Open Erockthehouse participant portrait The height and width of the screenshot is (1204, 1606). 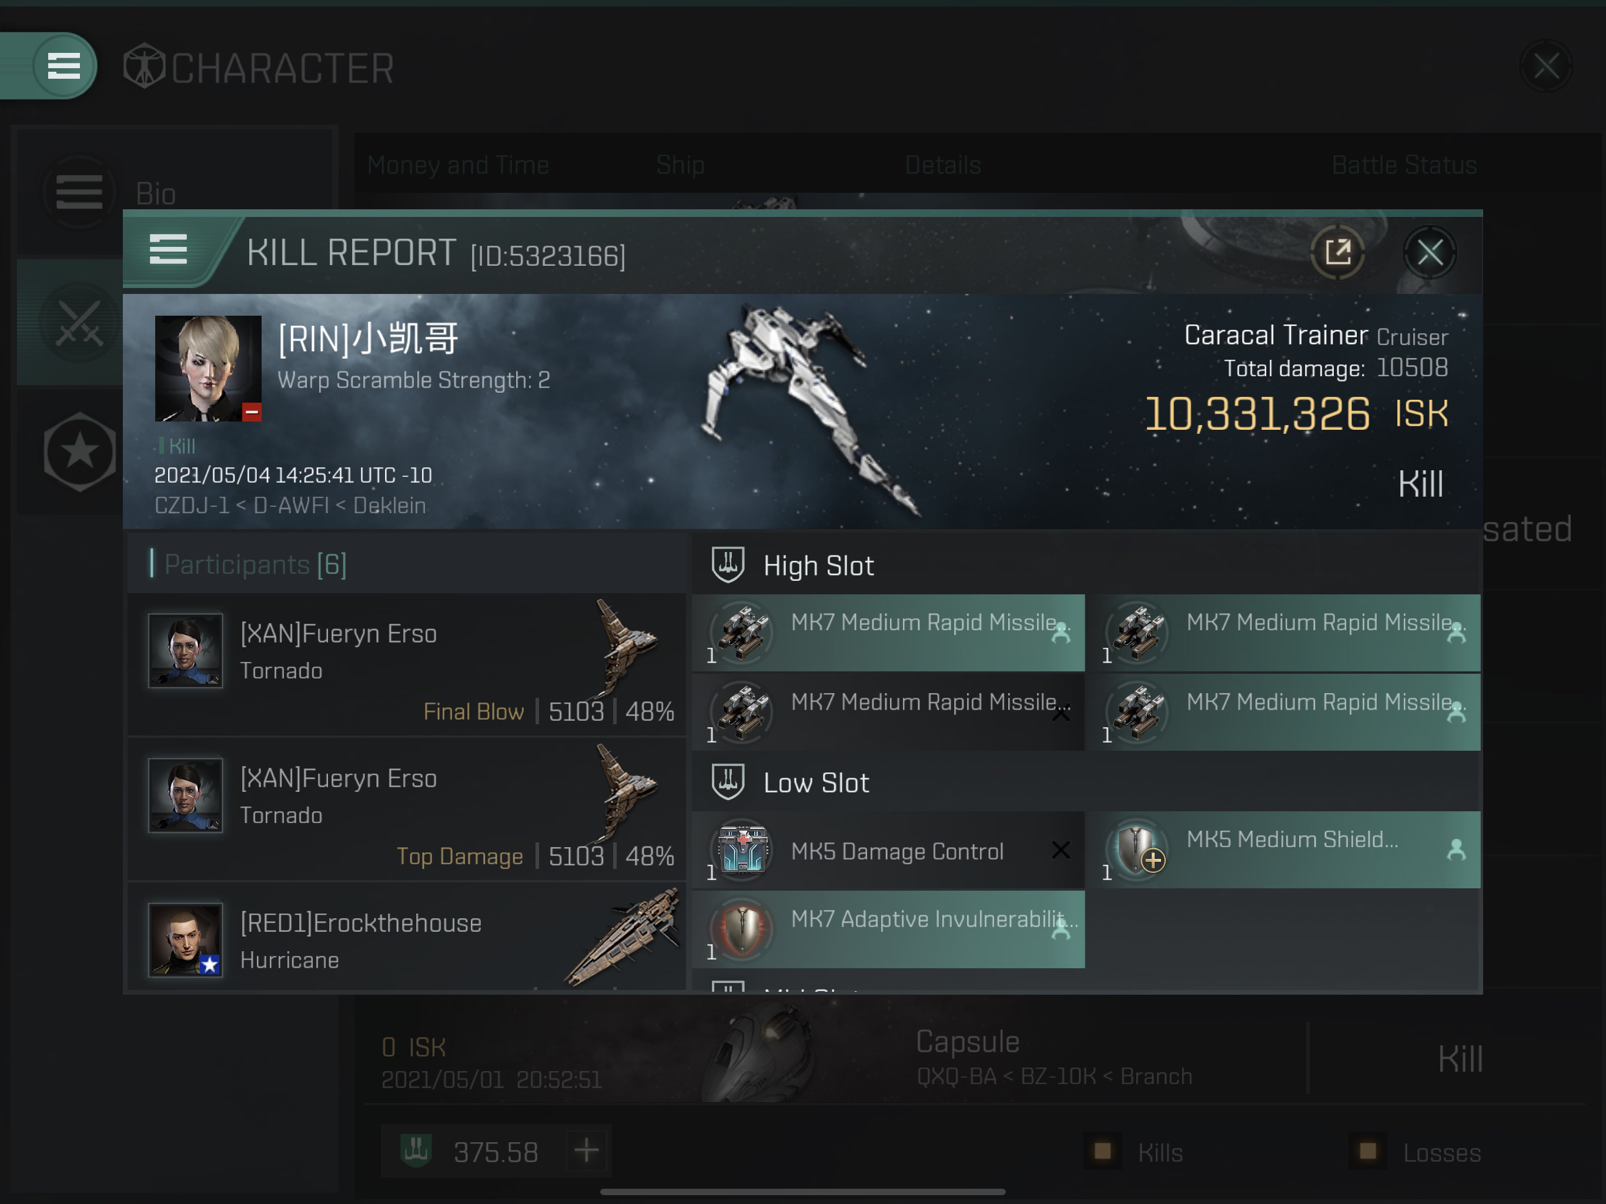[185, 939]
